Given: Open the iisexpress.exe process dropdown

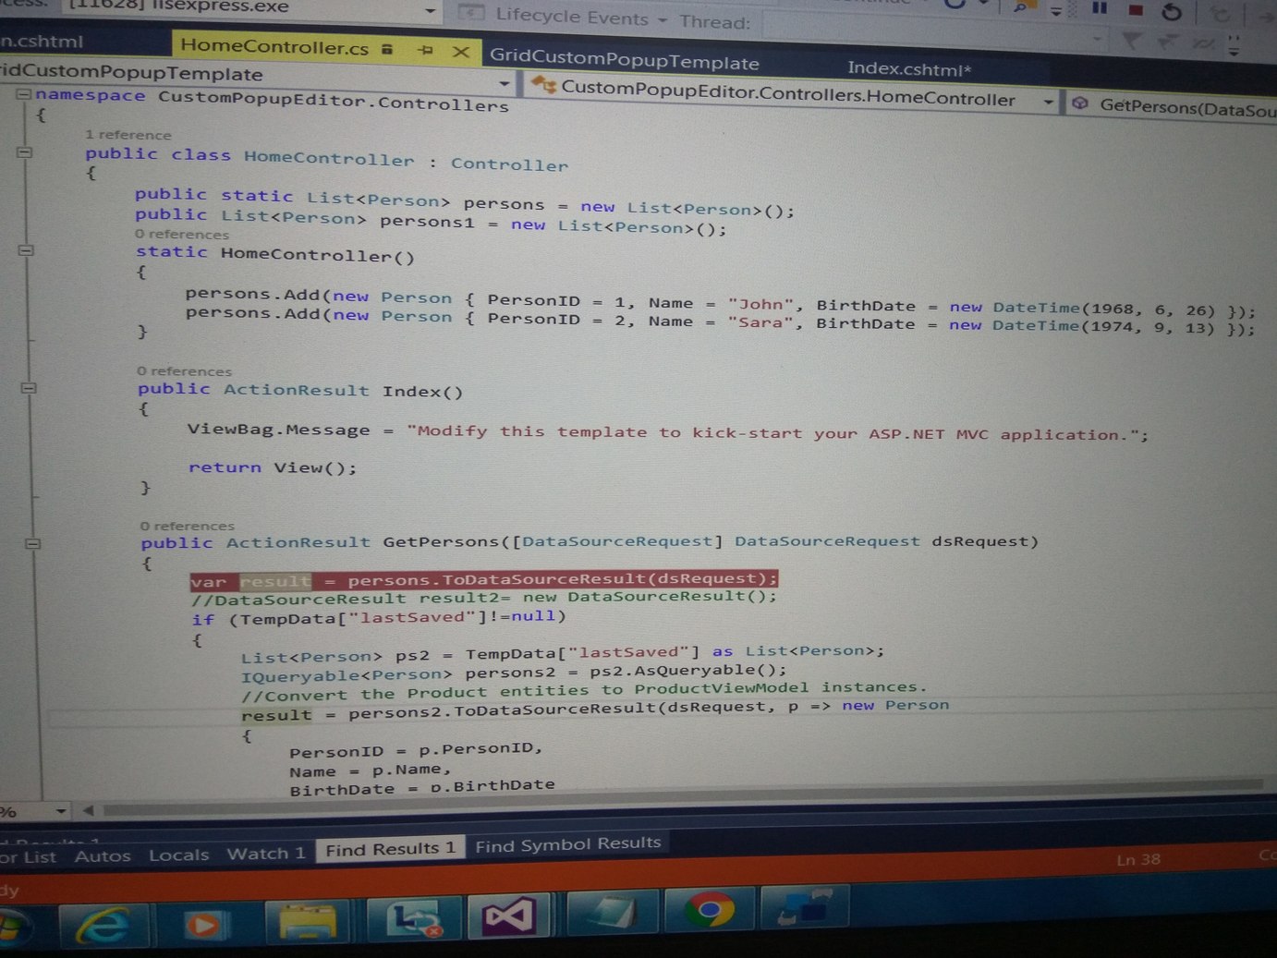Looking at the screenshot, I should [431, 10].
